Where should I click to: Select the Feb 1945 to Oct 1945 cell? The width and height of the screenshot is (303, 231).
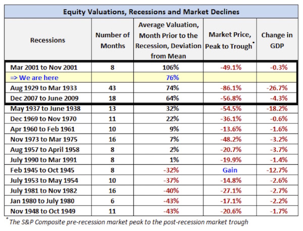(42, 170)
